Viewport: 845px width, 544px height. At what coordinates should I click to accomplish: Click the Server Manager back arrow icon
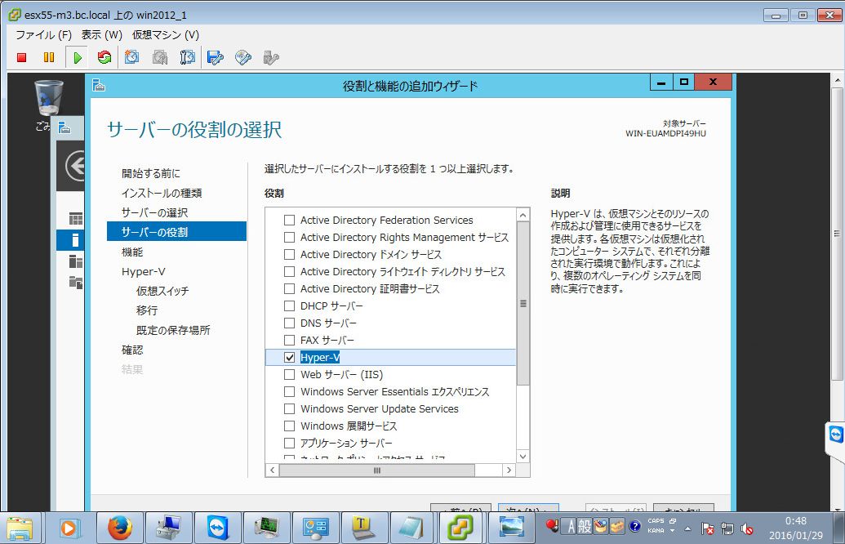point(75,166)
